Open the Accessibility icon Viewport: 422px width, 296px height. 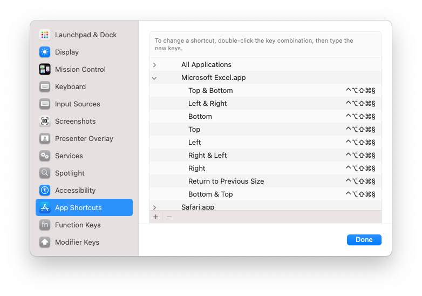[45, 190]
